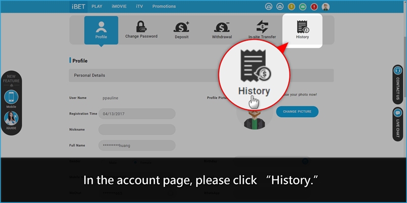Select the Profile tab

(x=101, y=30)
